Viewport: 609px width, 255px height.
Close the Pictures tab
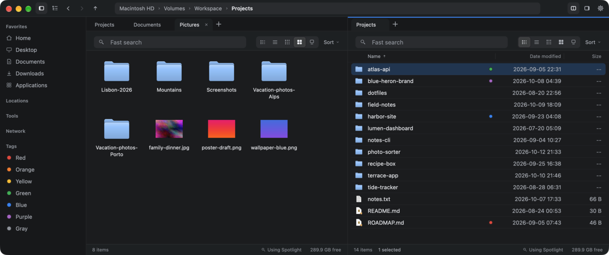click(x=206, y=25)
